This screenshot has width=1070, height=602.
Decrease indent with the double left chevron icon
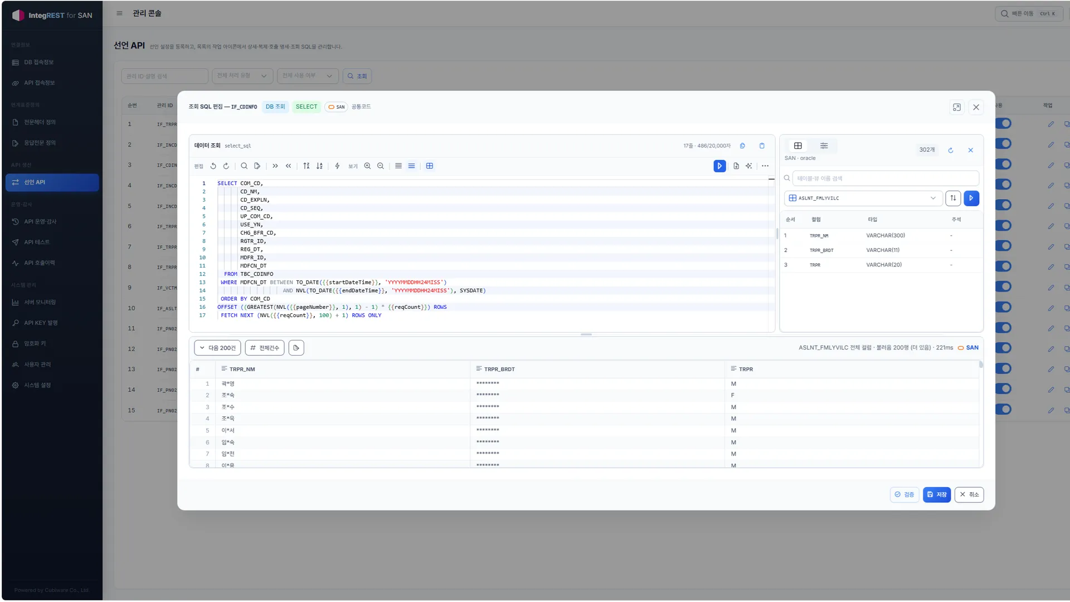(289, 166)
